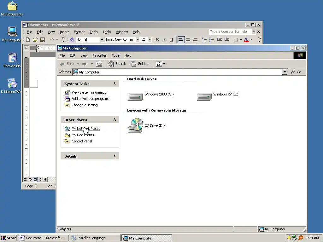The width and height of the screenshot is (323, 242).
Task: Toggle the Folders pane button
Action: pos(140,64)
